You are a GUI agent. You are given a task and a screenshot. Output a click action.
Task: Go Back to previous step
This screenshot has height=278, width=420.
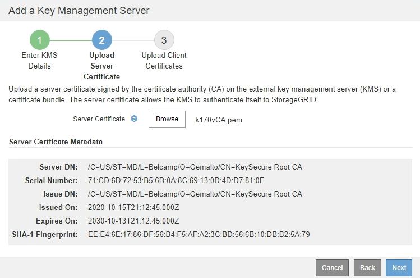(x=367, y=268)
